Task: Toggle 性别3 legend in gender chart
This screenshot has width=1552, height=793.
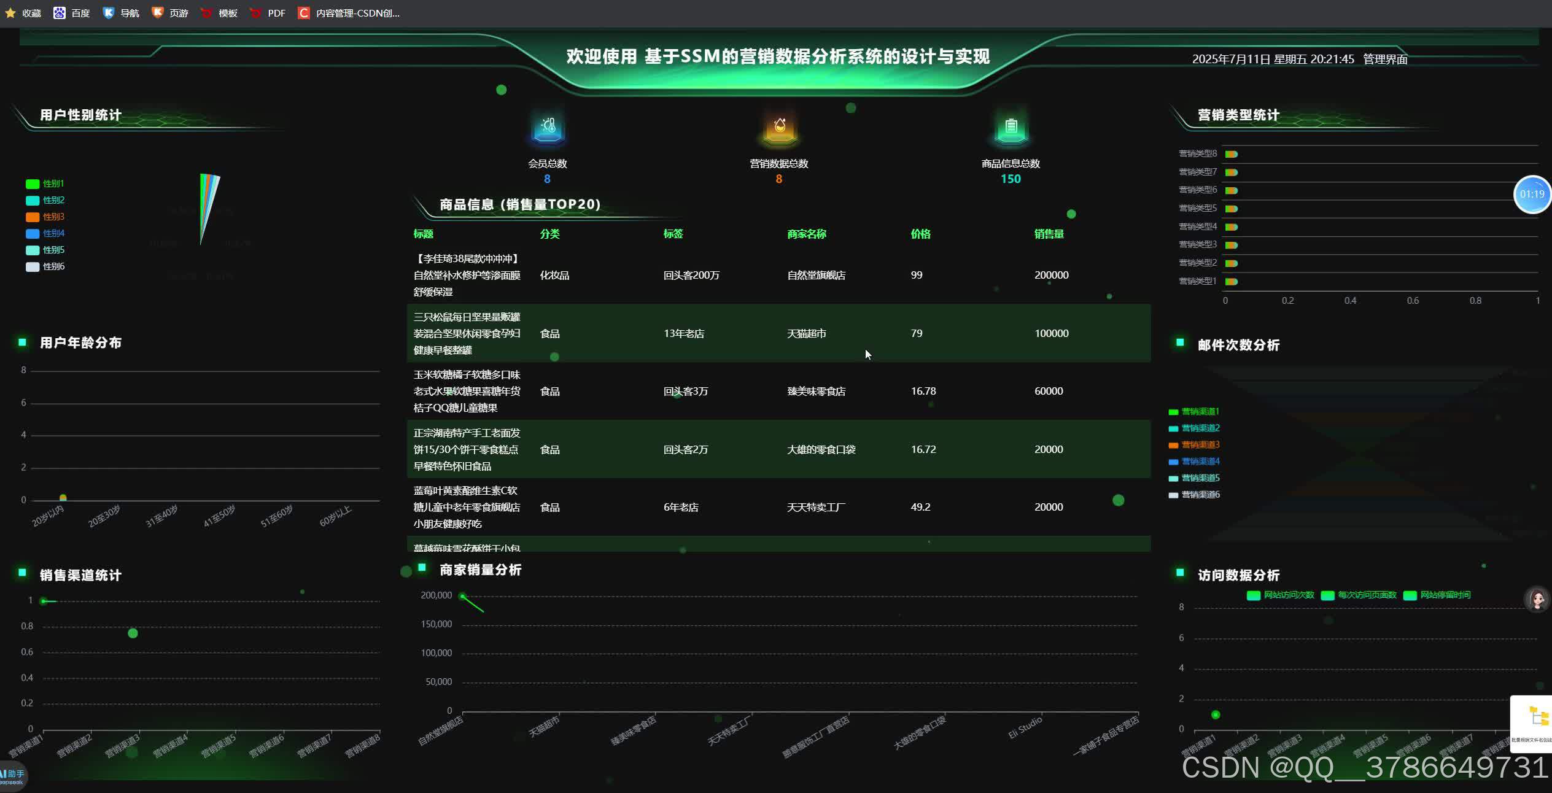Action: tap(45, 217)
